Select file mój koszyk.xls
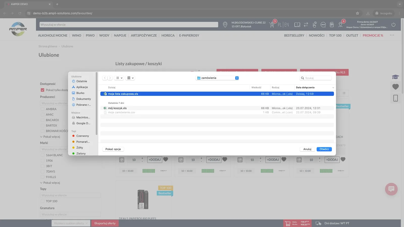 coord(217,108)
